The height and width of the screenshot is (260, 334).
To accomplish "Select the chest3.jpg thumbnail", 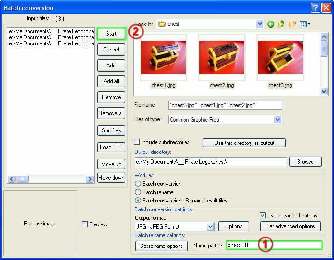I will coord(280,58).
